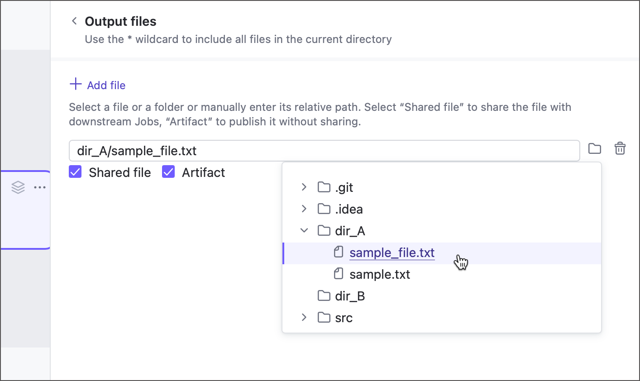Open the ellipsis menu next to the layers icon

(40, 187)
